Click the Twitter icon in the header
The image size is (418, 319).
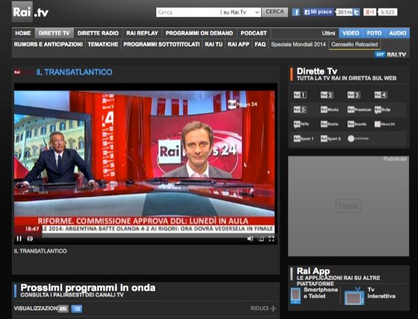pos(356,12)
